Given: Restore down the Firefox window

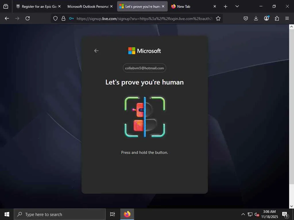Looking at the screenshot, I should tap(274, 6).
